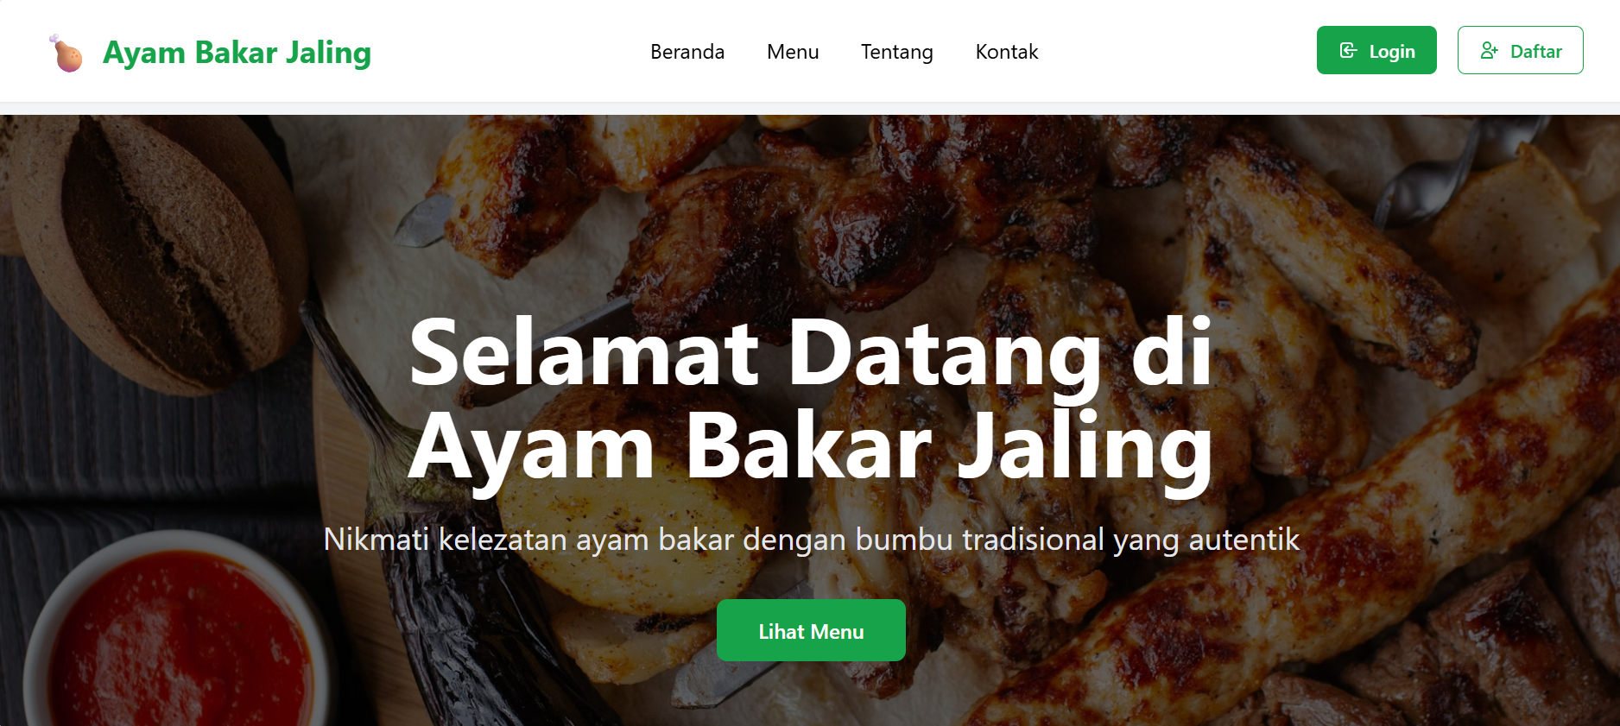Image resolution: width=1620 pixels, height=726 pixels.
Task: Click the word Jaling in the heading
Action: pos(1085,446)
